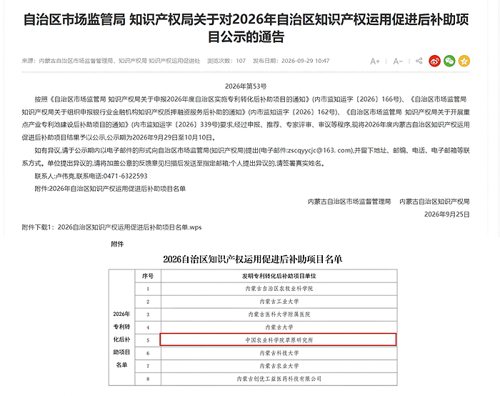Select highlighted row 中国农业科学院草原研究所

click(x=278, y=340)
